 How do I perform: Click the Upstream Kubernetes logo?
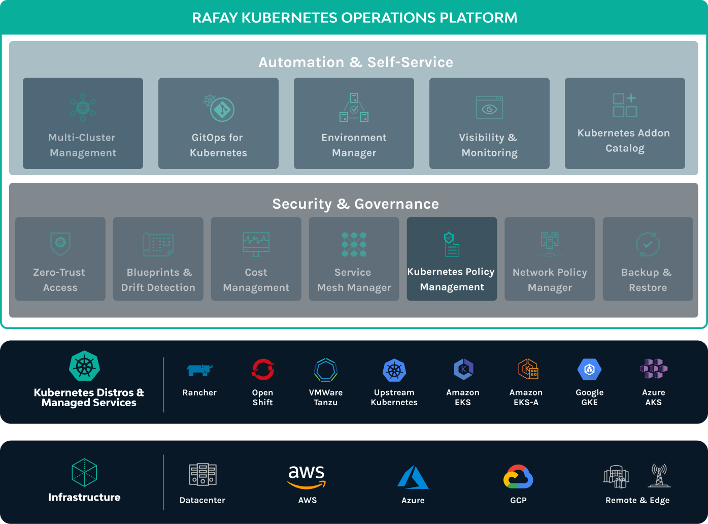(x=394, y=370)
